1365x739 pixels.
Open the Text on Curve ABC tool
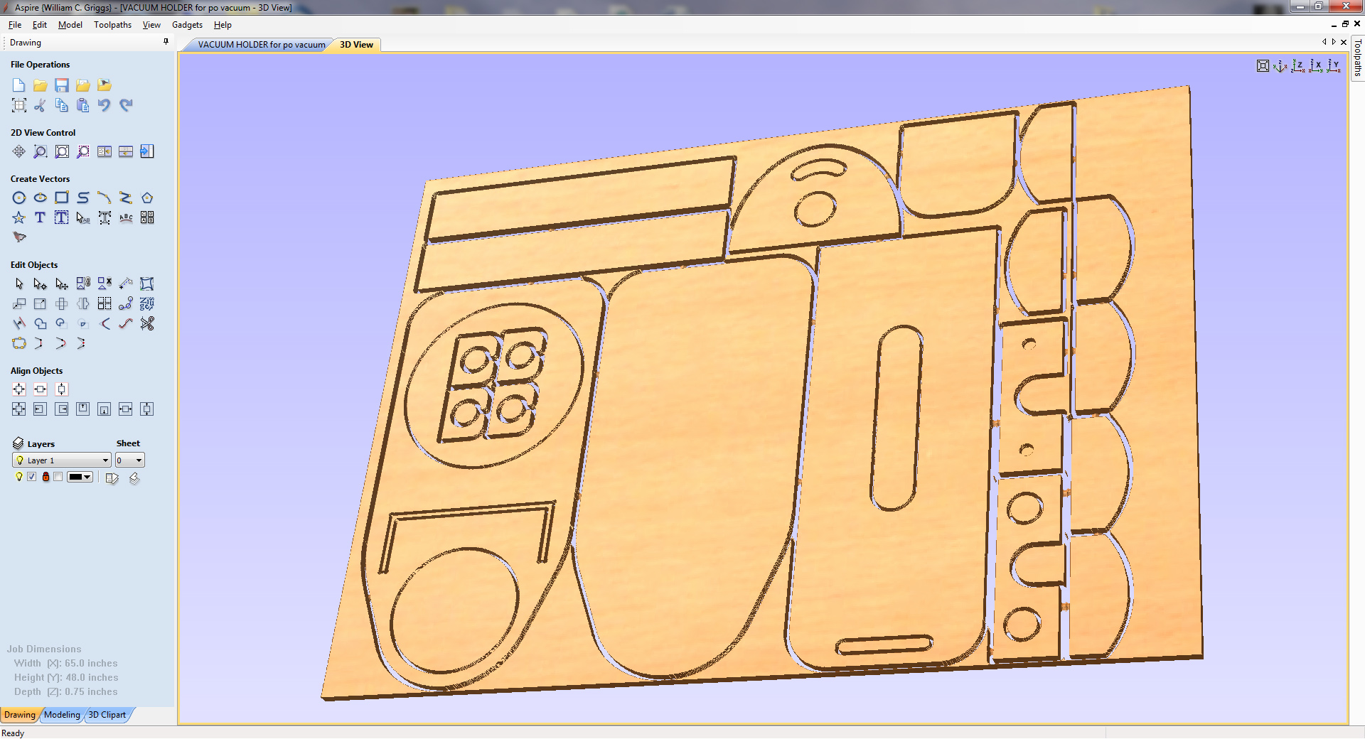[126, 217]
